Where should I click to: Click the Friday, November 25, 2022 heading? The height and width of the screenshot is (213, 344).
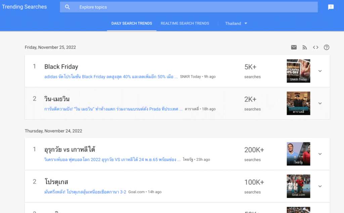tap(50, 47)
